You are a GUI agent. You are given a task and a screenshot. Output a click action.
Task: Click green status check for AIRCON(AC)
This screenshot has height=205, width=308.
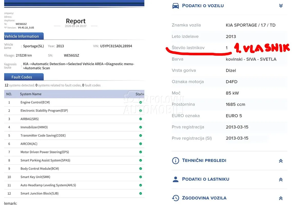point(141,144)
